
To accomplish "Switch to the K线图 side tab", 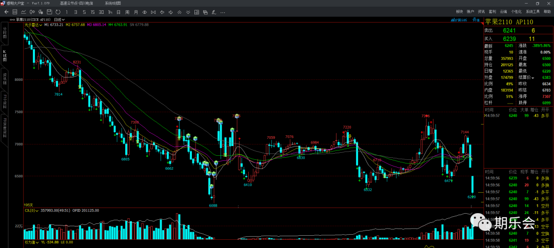I will point(5,56).
